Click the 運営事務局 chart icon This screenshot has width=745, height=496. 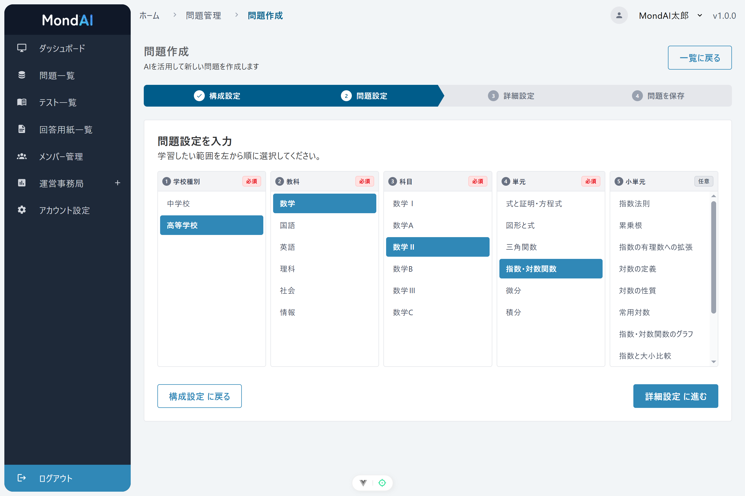21,184
